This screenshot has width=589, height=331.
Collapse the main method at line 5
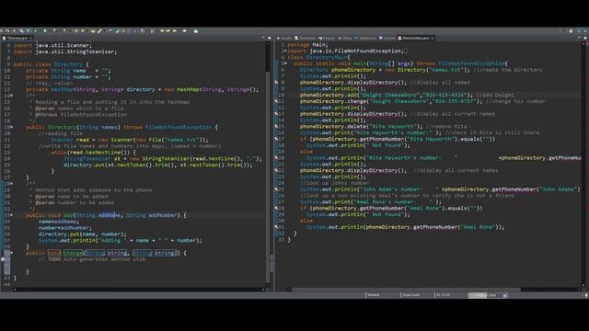tap(286, 63)
